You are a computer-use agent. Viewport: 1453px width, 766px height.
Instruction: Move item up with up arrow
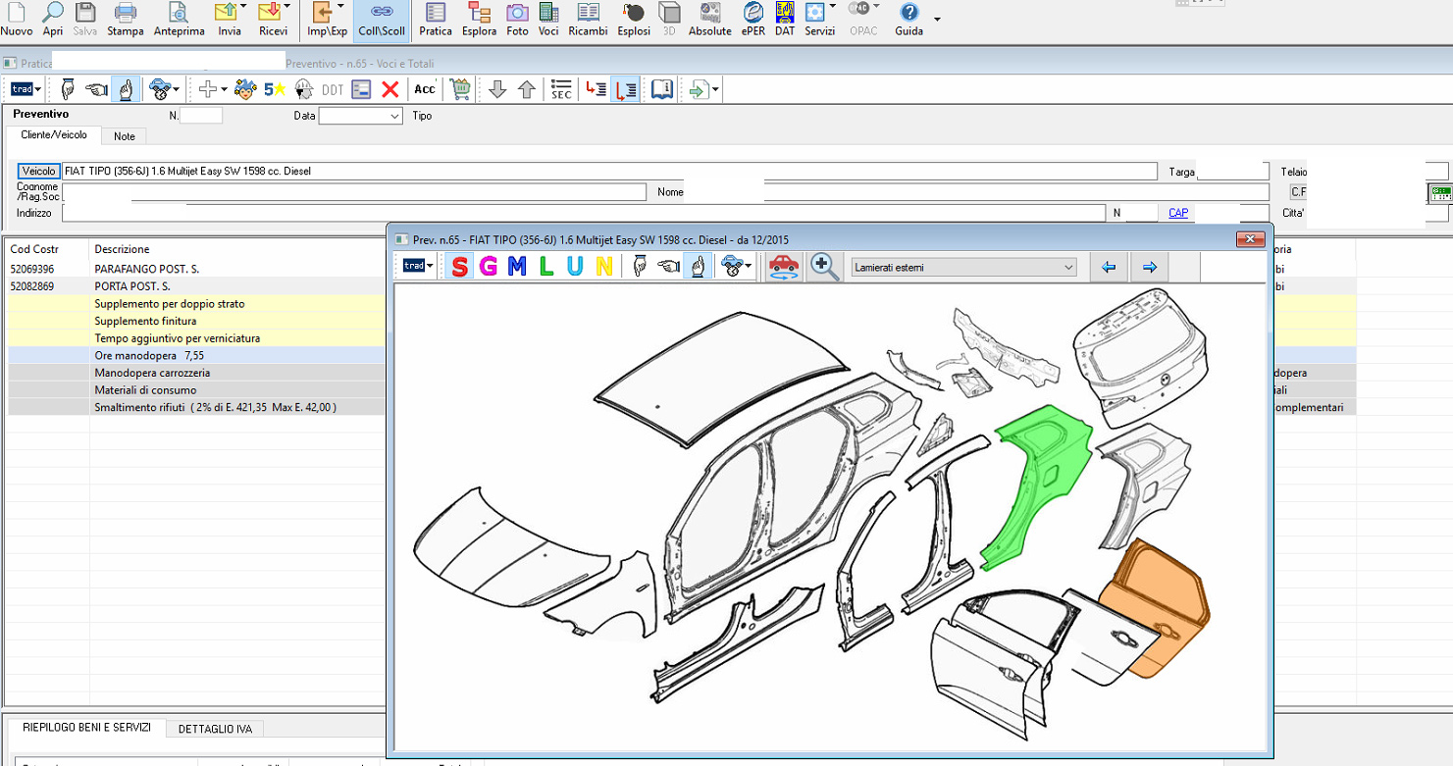[527, 89]
